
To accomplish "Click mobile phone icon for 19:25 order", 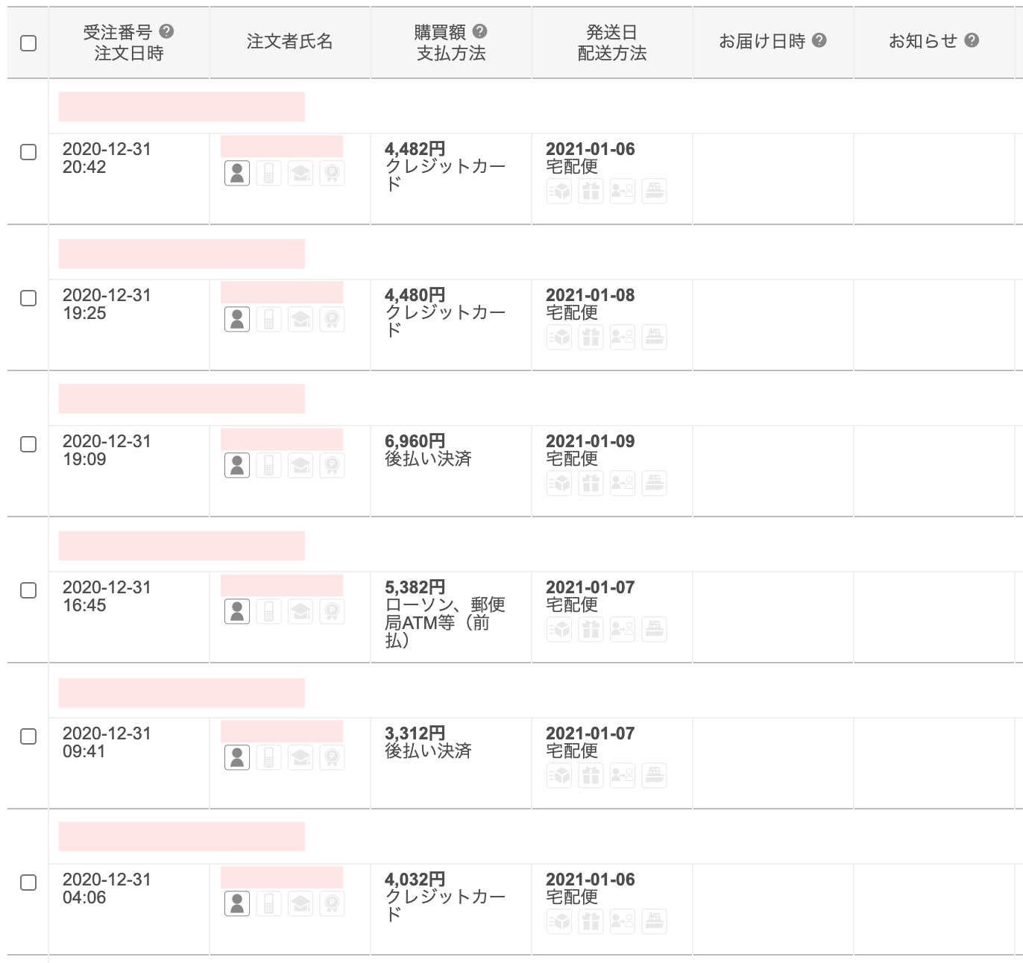I will click(268, 320).
